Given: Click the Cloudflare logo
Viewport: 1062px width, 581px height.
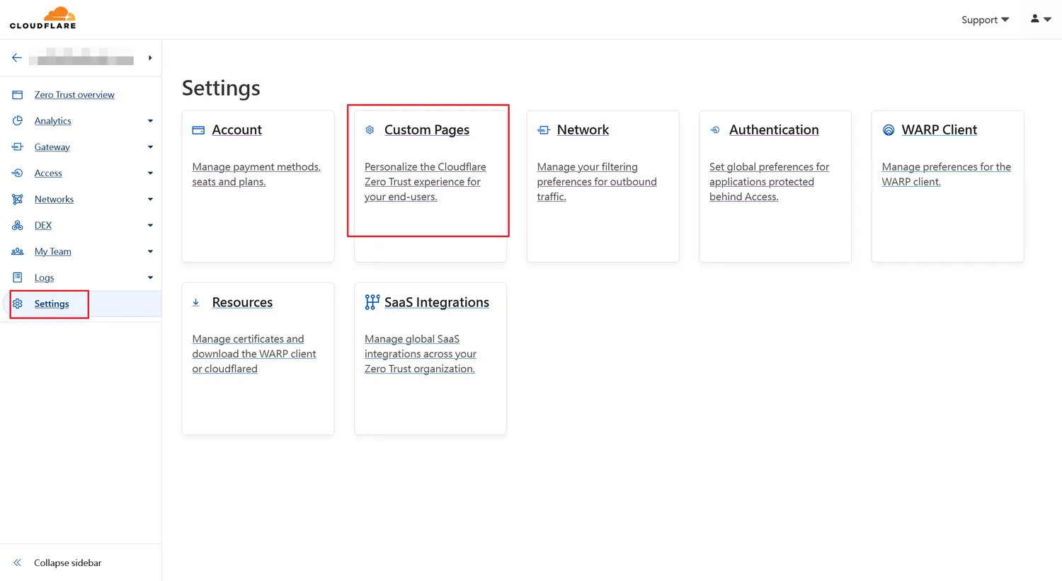Looking at the screenshot, I should pos(42,18).
